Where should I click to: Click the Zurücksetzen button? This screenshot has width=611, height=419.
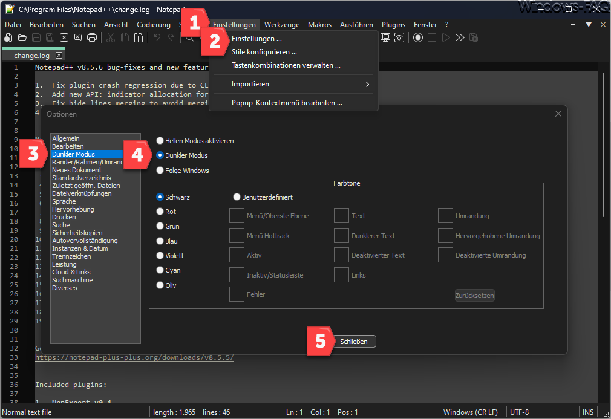pyautogui.click(x=475, y=296)
